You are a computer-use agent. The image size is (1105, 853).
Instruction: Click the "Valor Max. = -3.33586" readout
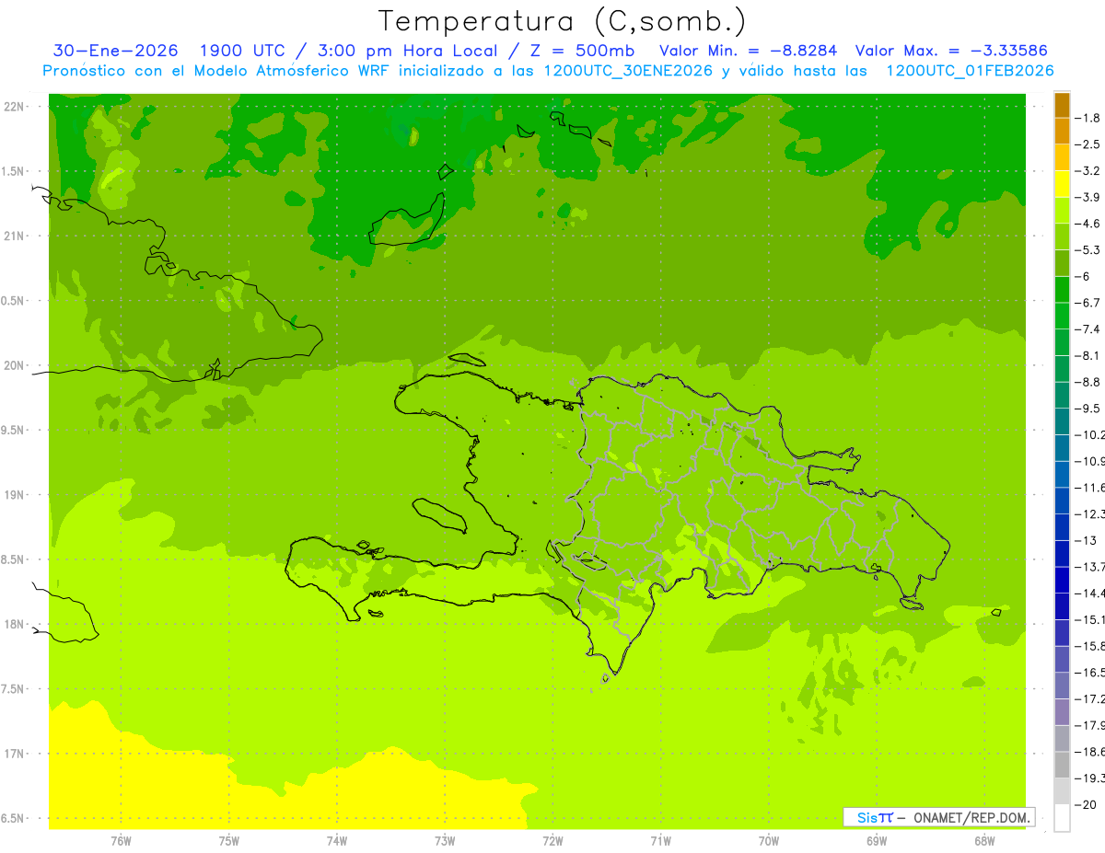pos(951,51)
